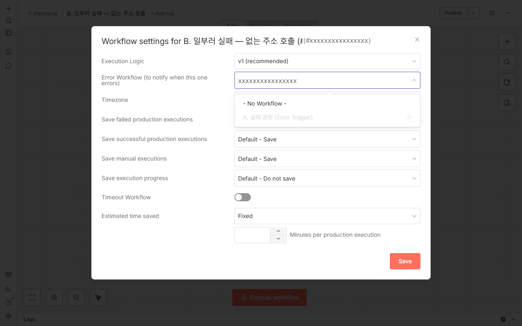This screenshot has width=522, height=326.
Task: Save the workflow settings
Action: [405, 261]
